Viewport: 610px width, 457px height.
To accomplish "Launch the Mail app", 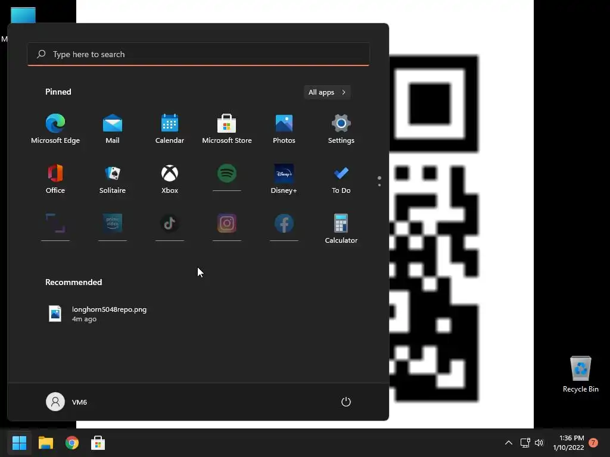I will pyautogui.click(x=113, y=129).
